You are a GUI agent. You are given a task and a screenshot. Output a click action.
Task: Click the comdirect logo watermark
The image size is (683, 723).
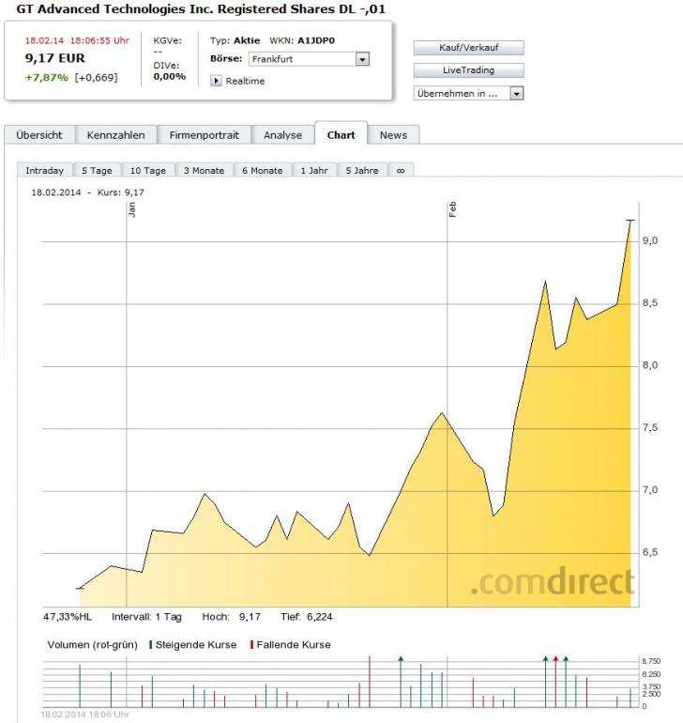click(x=552, y=583)
